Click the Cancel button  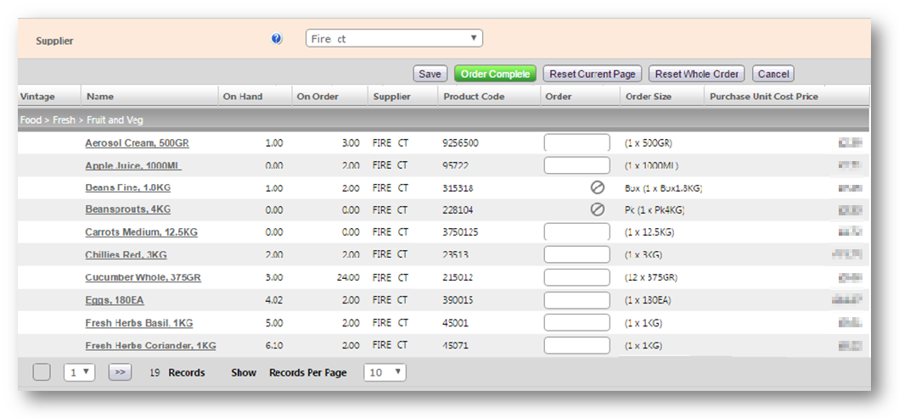pos(773,74)
